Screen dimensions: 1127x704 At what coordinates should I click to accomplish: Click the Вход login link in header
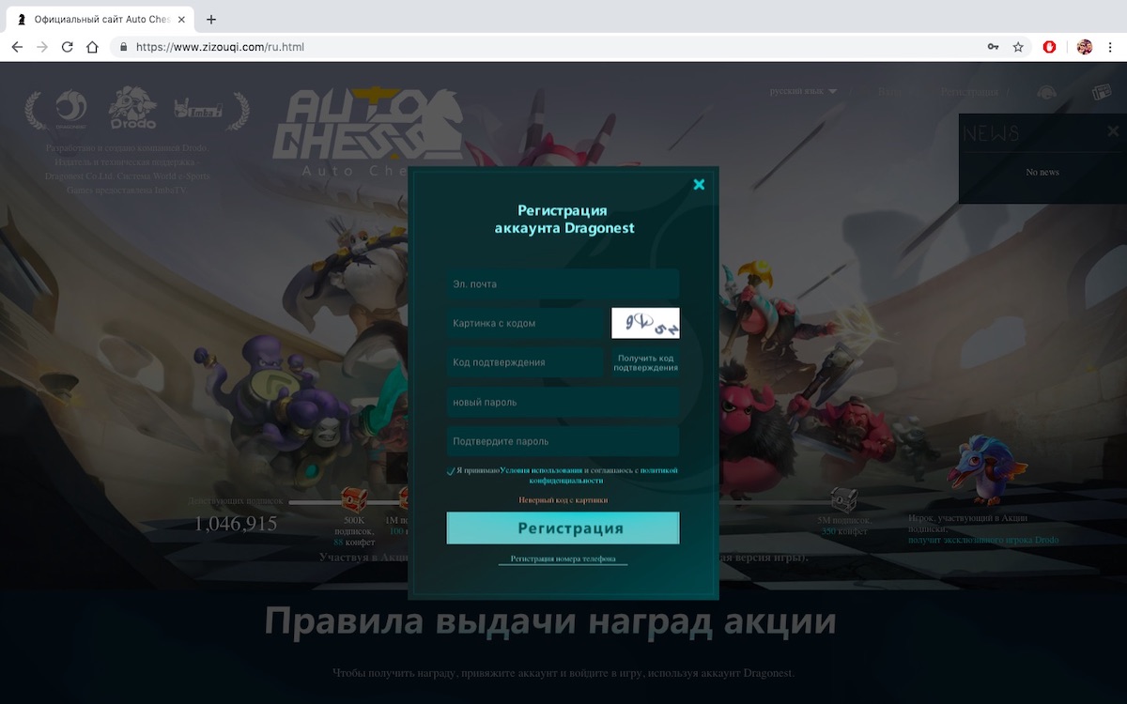click(889, 92)
